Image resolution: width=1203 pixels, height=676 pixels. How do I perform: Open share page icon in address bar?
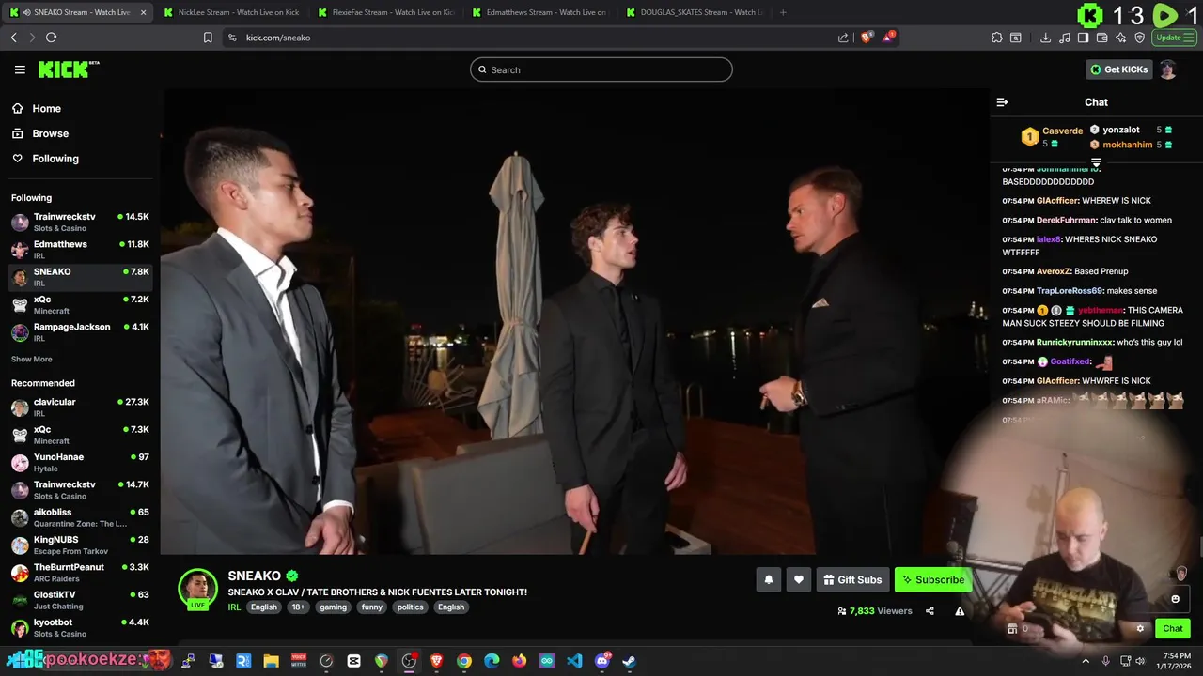click(843, 38)
